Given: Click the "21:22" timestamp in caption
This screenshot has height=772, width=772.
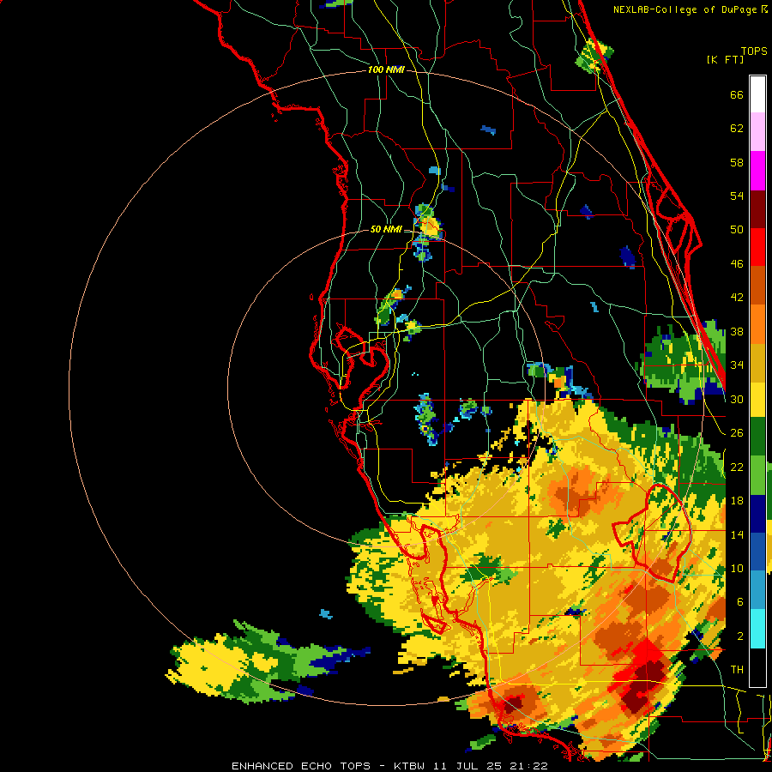Looking at the screenshot, I should (529, 766).
